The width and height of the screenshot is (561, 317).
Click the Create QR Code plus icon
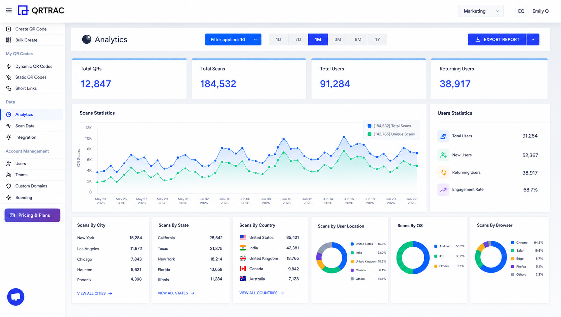tap(9, 29)
